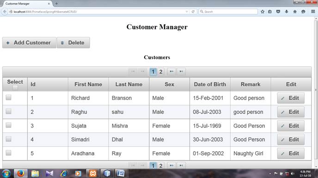Image resolution: width=318 pixels, height=178 pixels.
Task: Check the box for Richard Branson row
Action: (8, 98)
